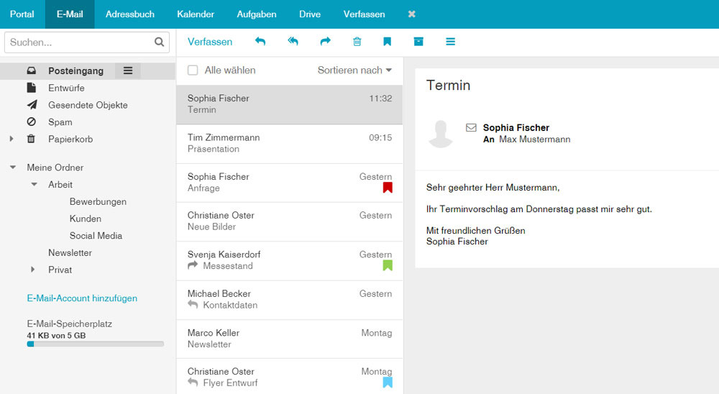This screenshot has height=394, width=719.
Task: Click the red flag on Anfrage email
Action: [x=388, y=188]
